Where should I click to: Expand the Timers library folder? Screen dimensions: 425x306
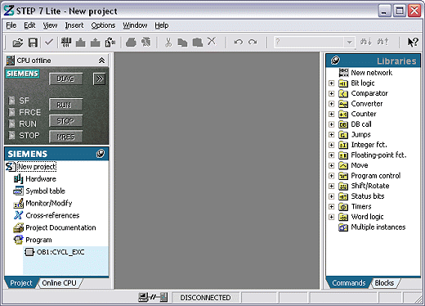click(x=332, y=207)
